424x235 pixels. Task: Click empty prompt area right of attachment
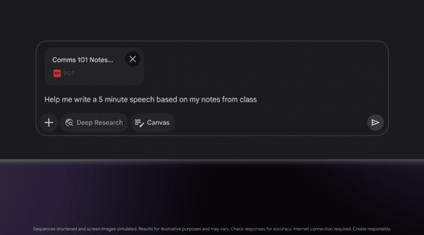(x=265, y=66)
